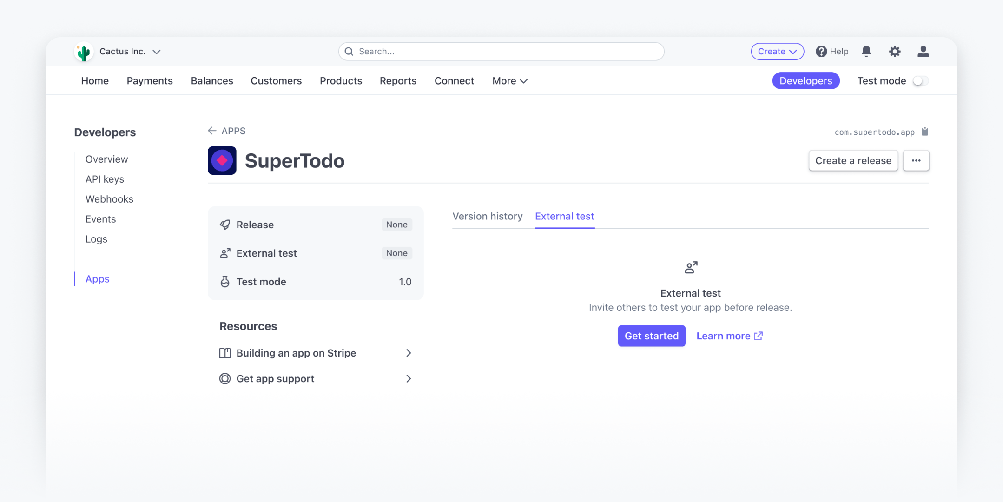This screenshot has width=1003, height=502.
Task: Open the Products menu item
Action: (x=341, y=81)
